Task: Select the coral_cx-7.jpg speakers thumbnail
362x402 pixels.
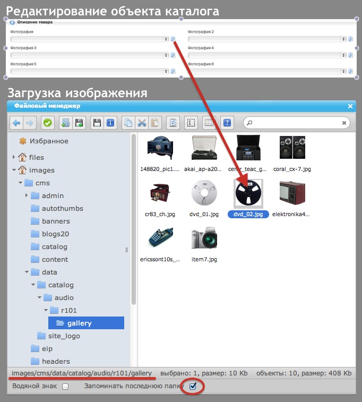Action: (292, 148)
